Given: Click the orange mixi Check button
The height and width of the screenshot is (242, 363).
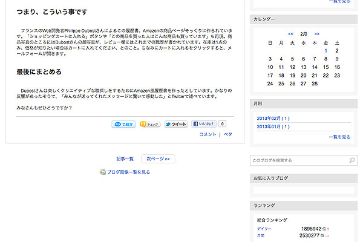Looking at the screenshot, I should (x=150, y=124).
